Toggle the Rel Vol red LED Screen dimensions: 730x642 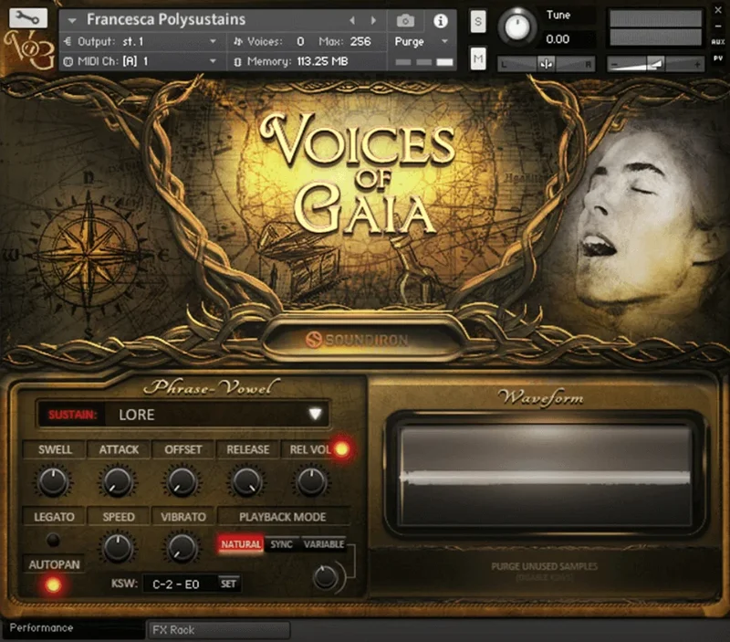(x=341, y=448)
